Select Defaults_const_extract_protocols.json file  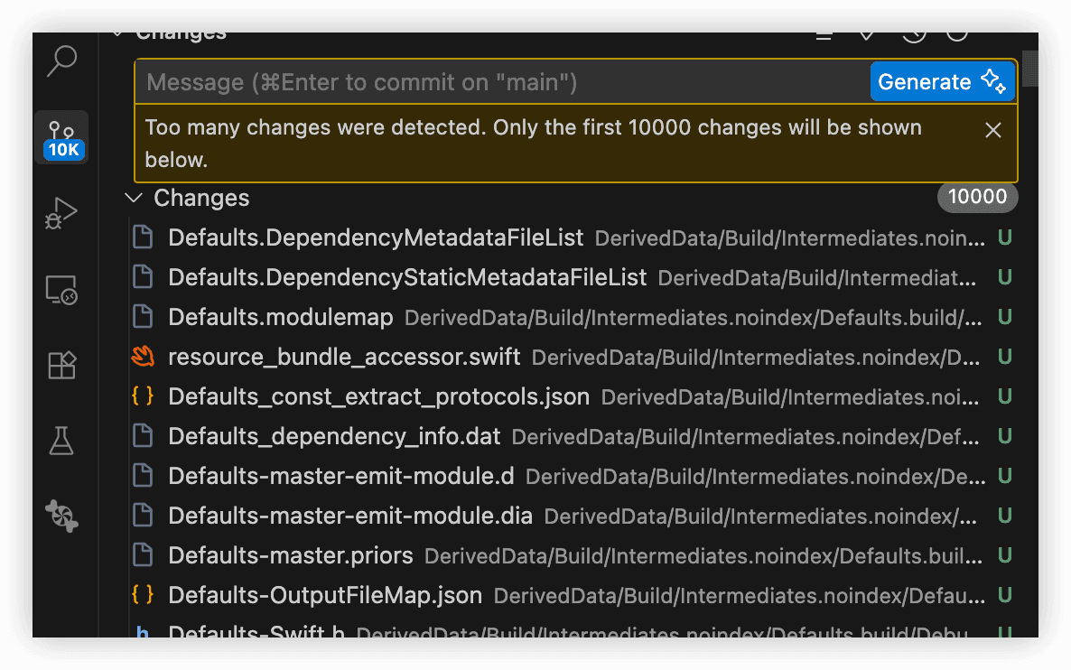tap(378, 397)
